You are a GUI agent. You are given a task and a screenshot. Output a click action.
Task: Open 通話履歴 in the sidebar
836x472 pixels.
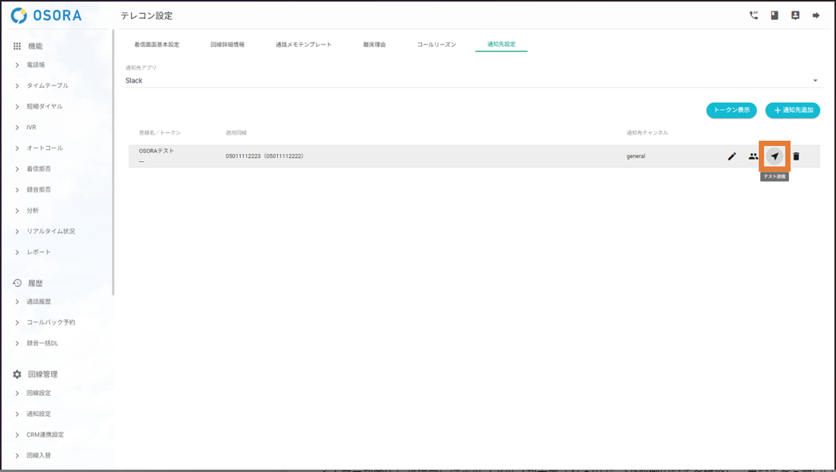pos(39,302)
